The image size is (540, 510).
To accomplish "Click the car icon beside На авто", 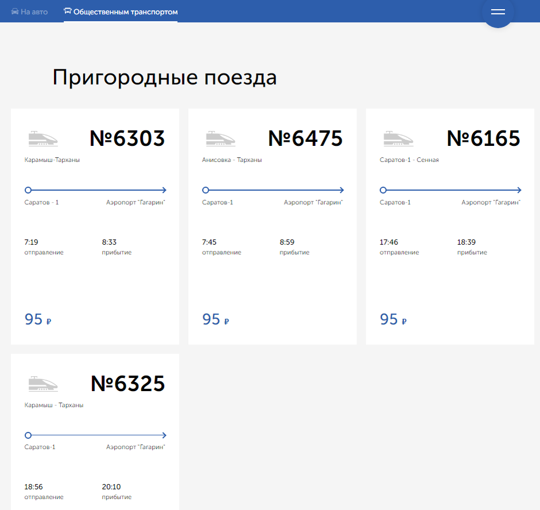I will [x=15, y=11].
